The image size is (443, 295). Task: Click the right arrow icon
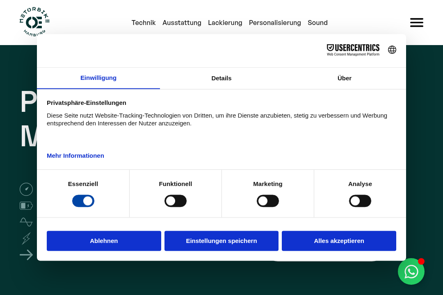point(26,255)
